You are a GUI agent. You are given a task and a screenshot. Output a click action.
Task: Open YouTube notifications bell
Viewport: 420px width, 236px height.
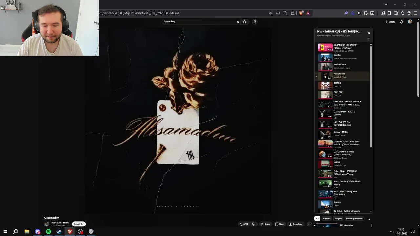(401, 22)
